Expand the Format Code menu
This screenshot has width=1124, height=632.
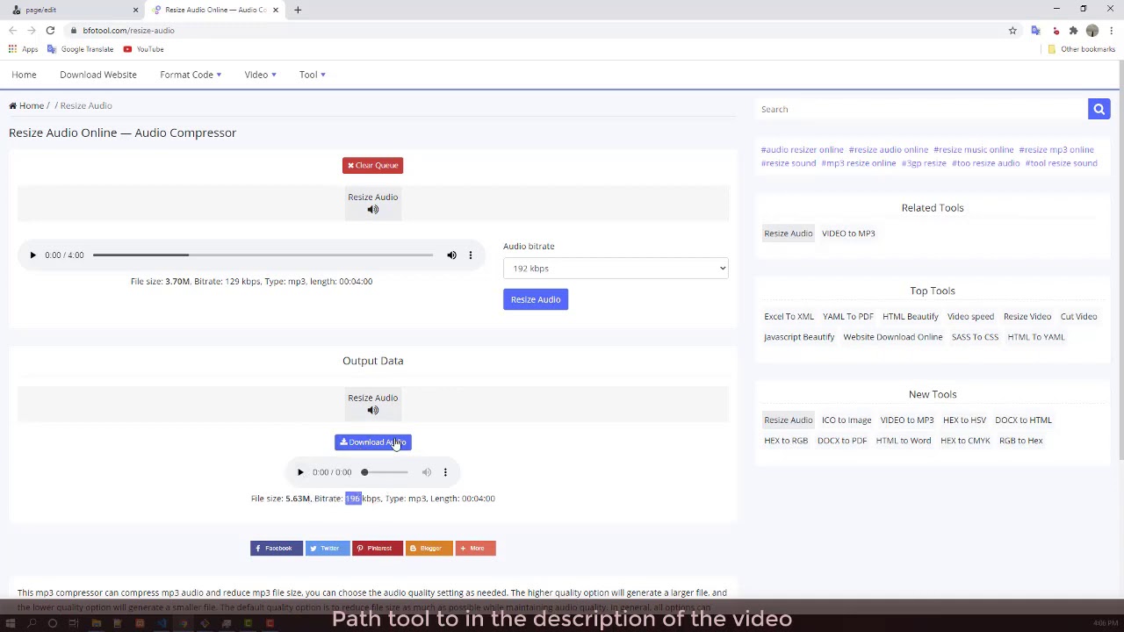[x=191, y=75]
